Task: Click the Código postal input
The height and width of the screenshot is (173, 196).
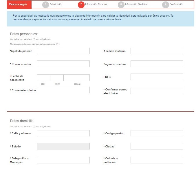Action: coord(157,133)
